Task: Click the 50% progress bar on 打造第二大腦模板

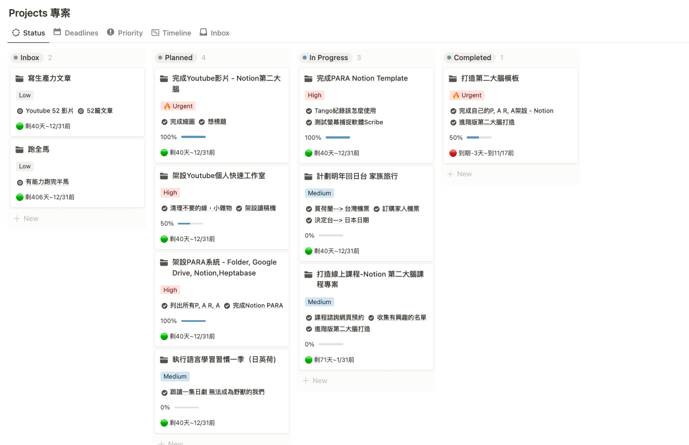Action: coord(479,137)
